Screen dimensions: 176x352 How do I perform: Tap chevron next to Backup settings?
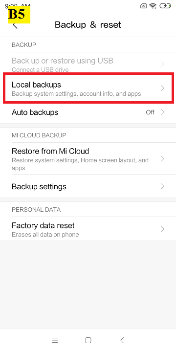[162, 187]
